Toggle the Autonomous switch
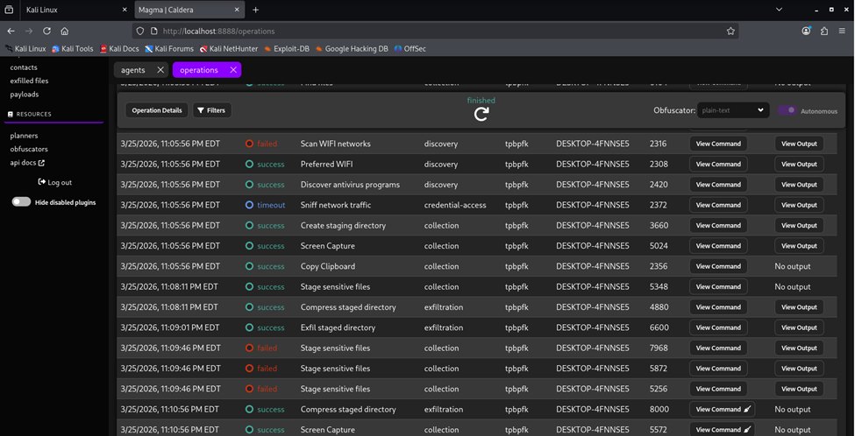This screenshot has height=436, width=855. click(787, 110)
